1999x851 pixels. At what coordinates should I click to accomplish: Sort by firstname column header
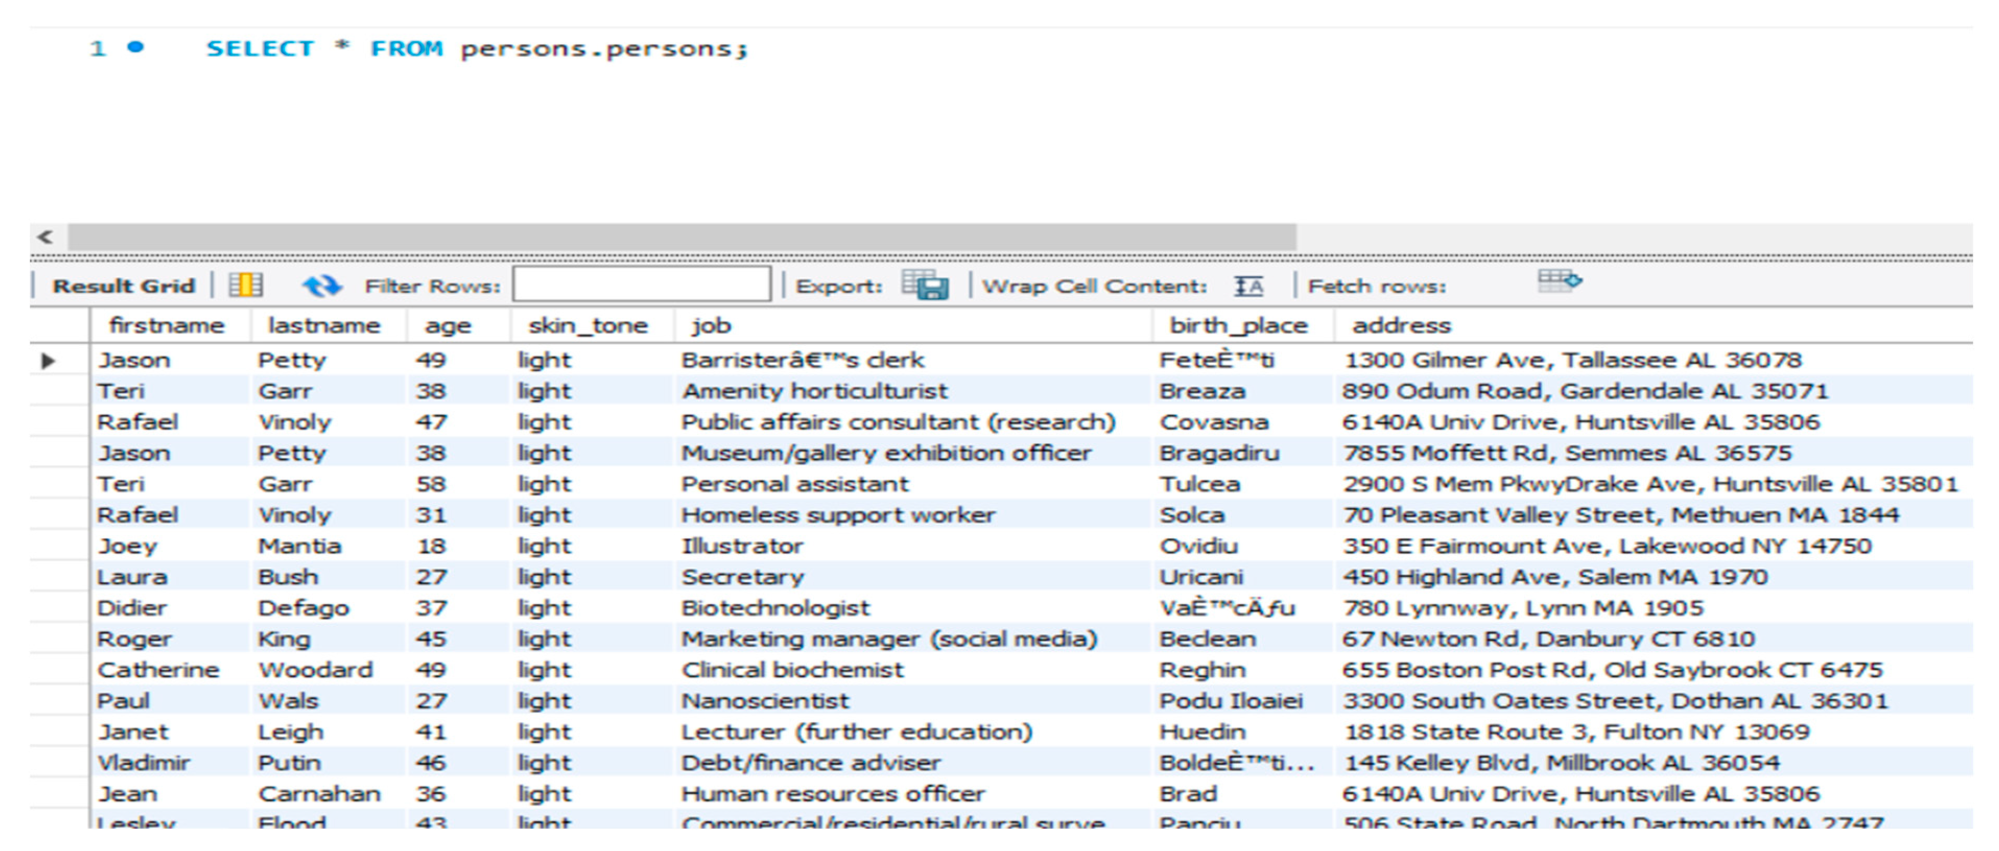coord(166,325)
